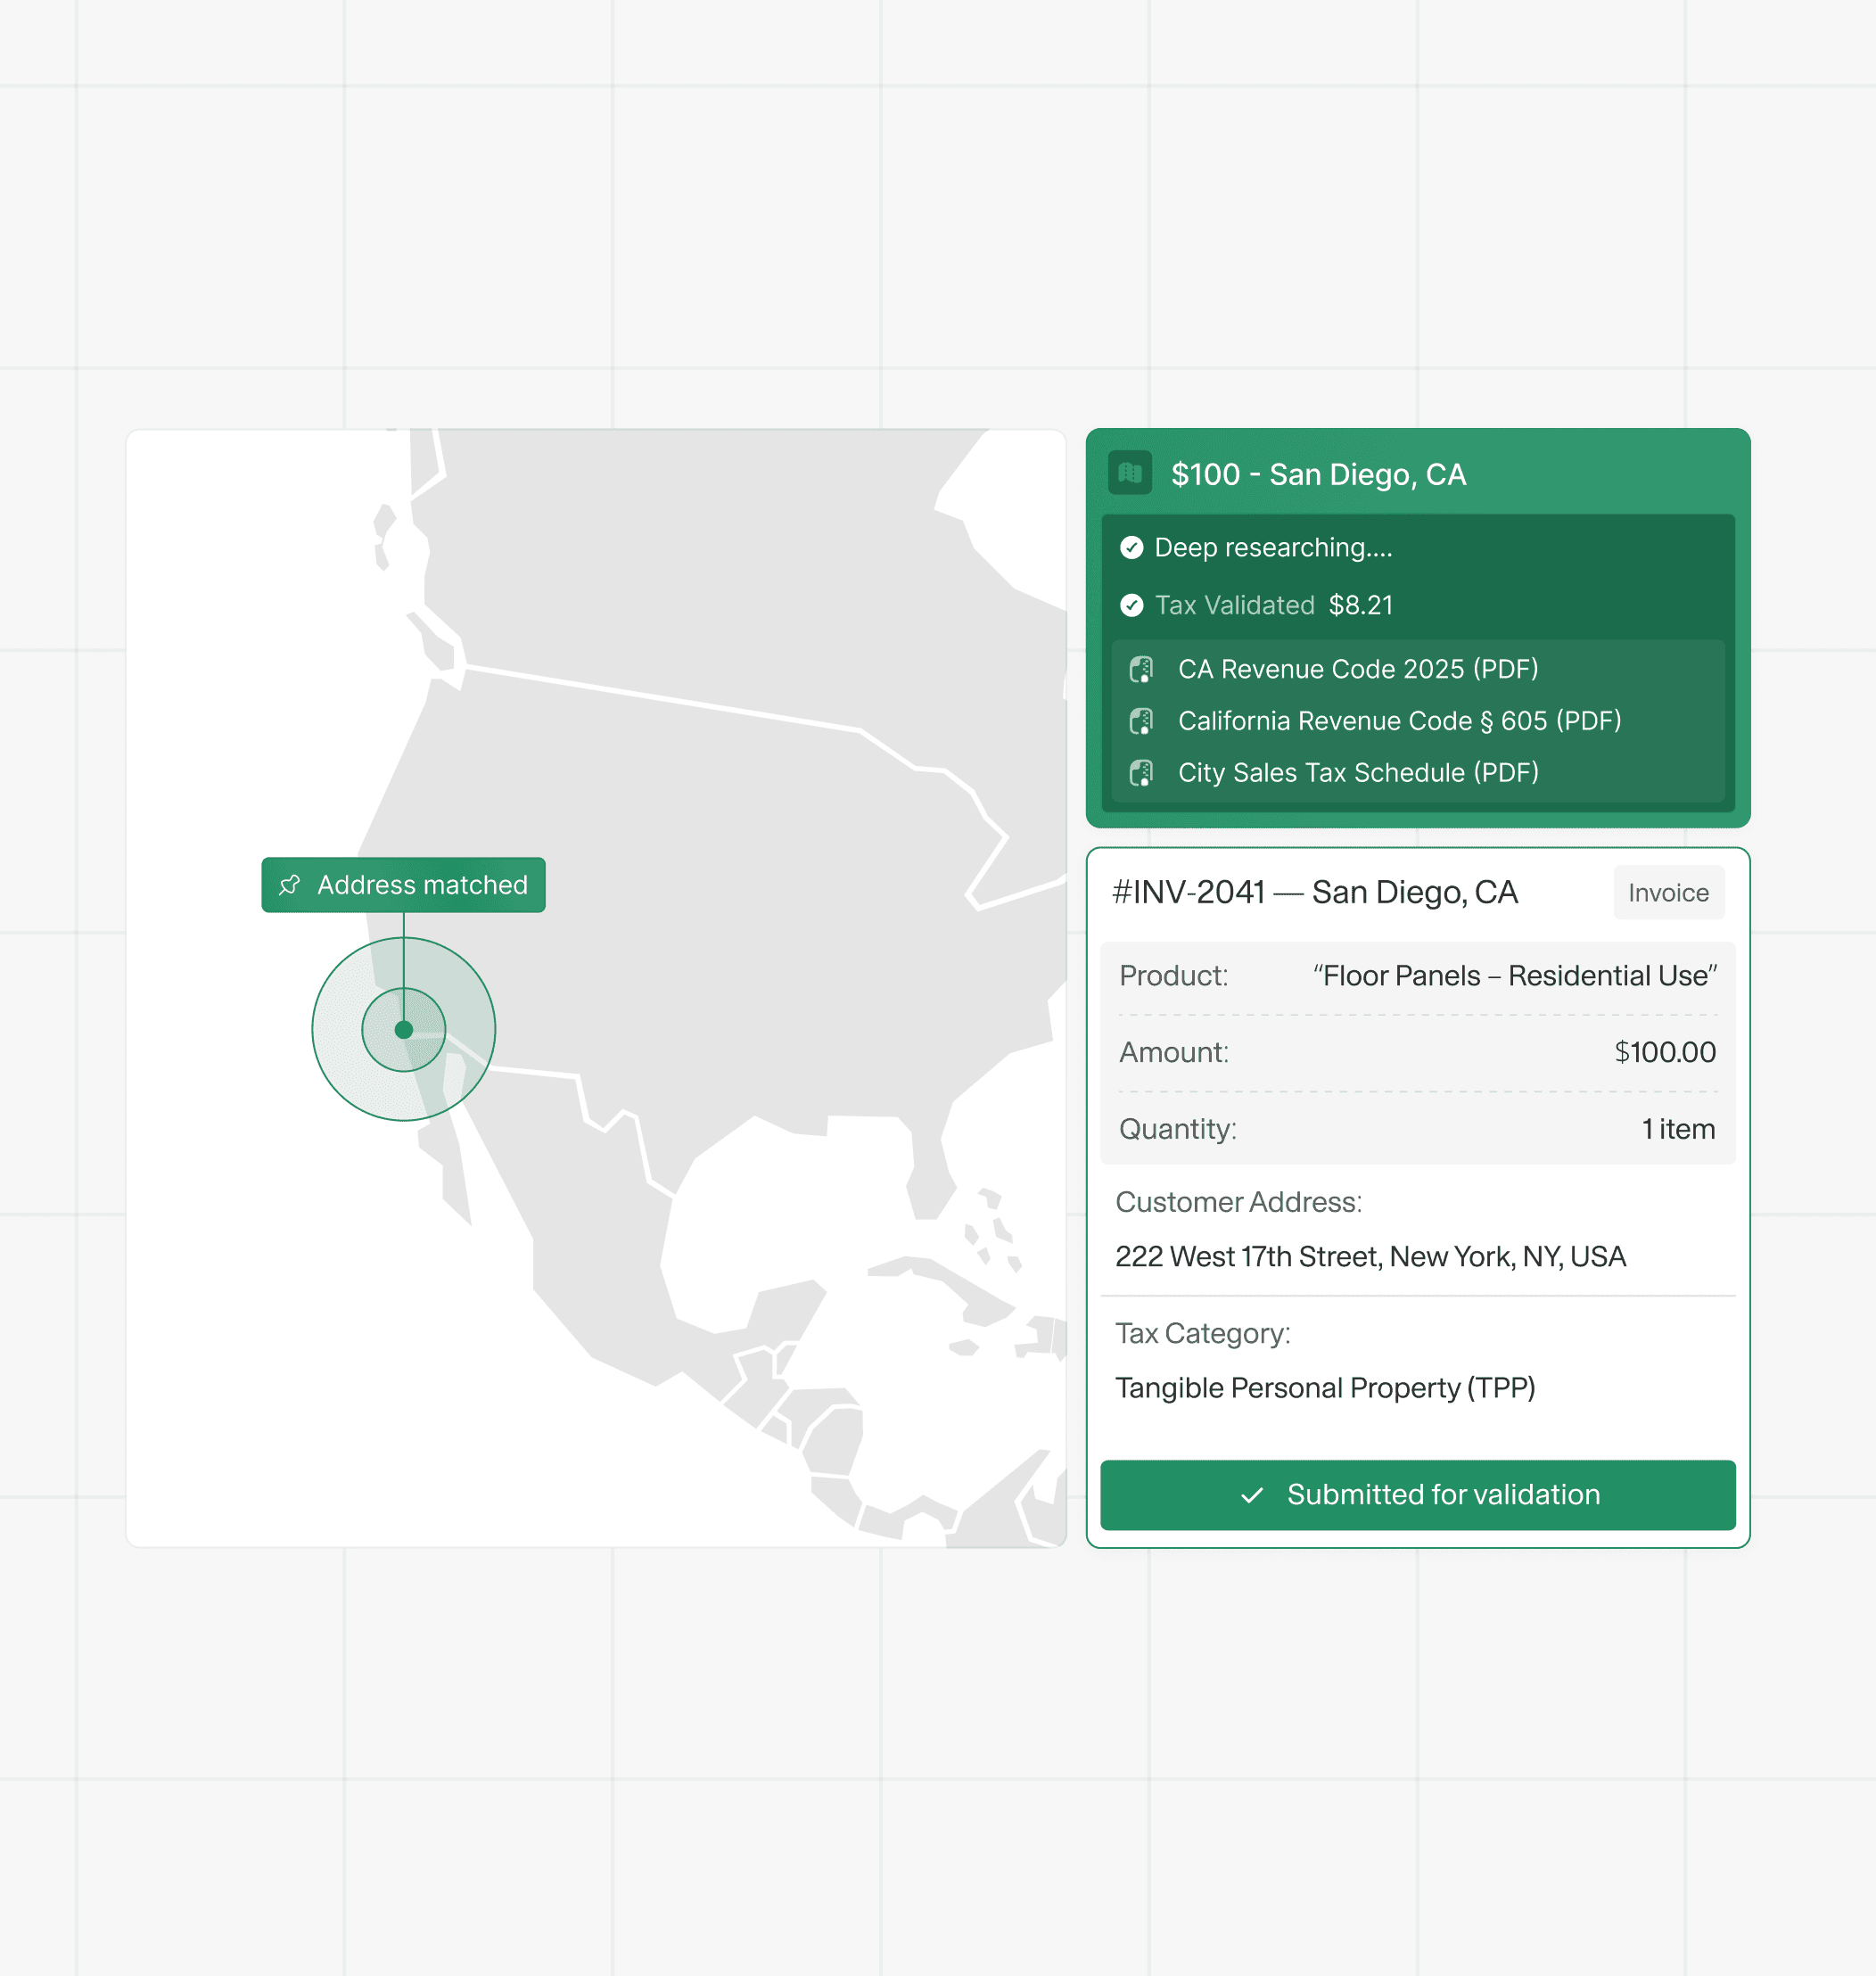The image size is (1876, 1976).
Task: Click the pin icon in Address matched label
Action: click(x=290, y=885)
